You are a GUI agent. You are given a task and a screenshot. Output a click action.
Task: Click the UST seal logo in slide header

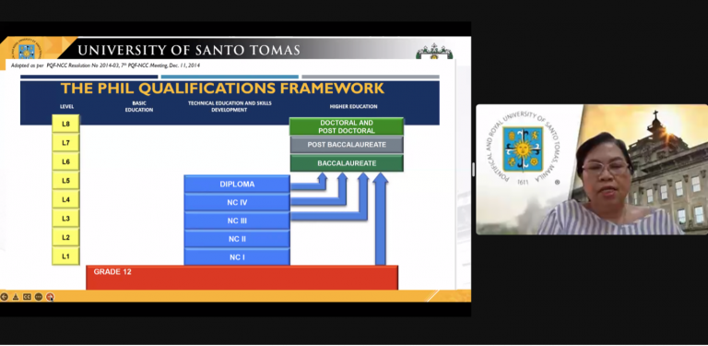[26, 50]
